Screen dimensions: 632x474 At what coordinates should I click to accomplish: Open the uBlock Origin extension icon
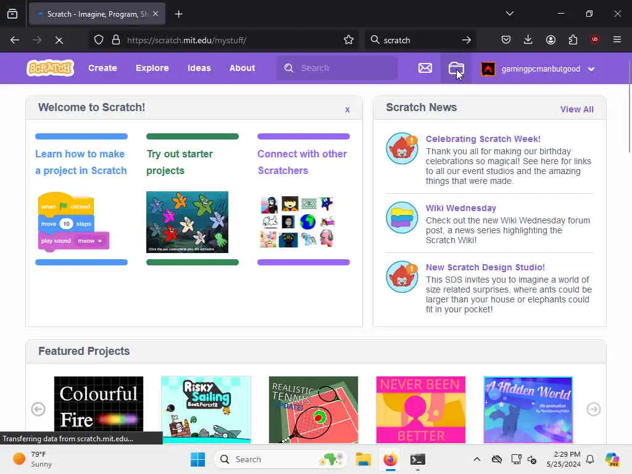(x=594, y=39)
